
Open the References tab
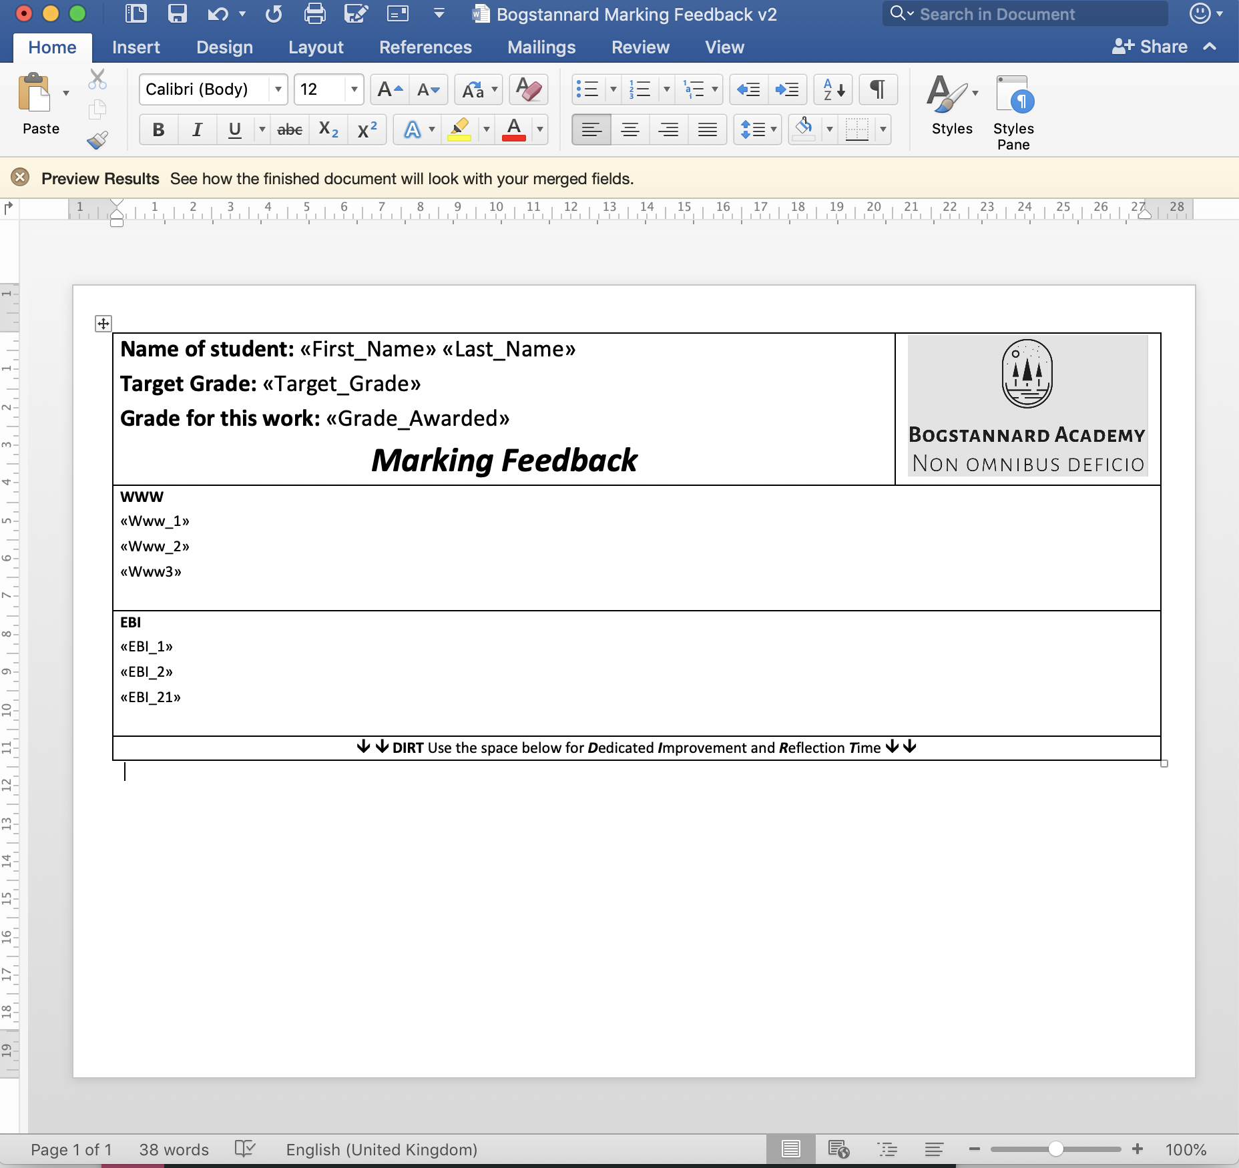[425, 47]
